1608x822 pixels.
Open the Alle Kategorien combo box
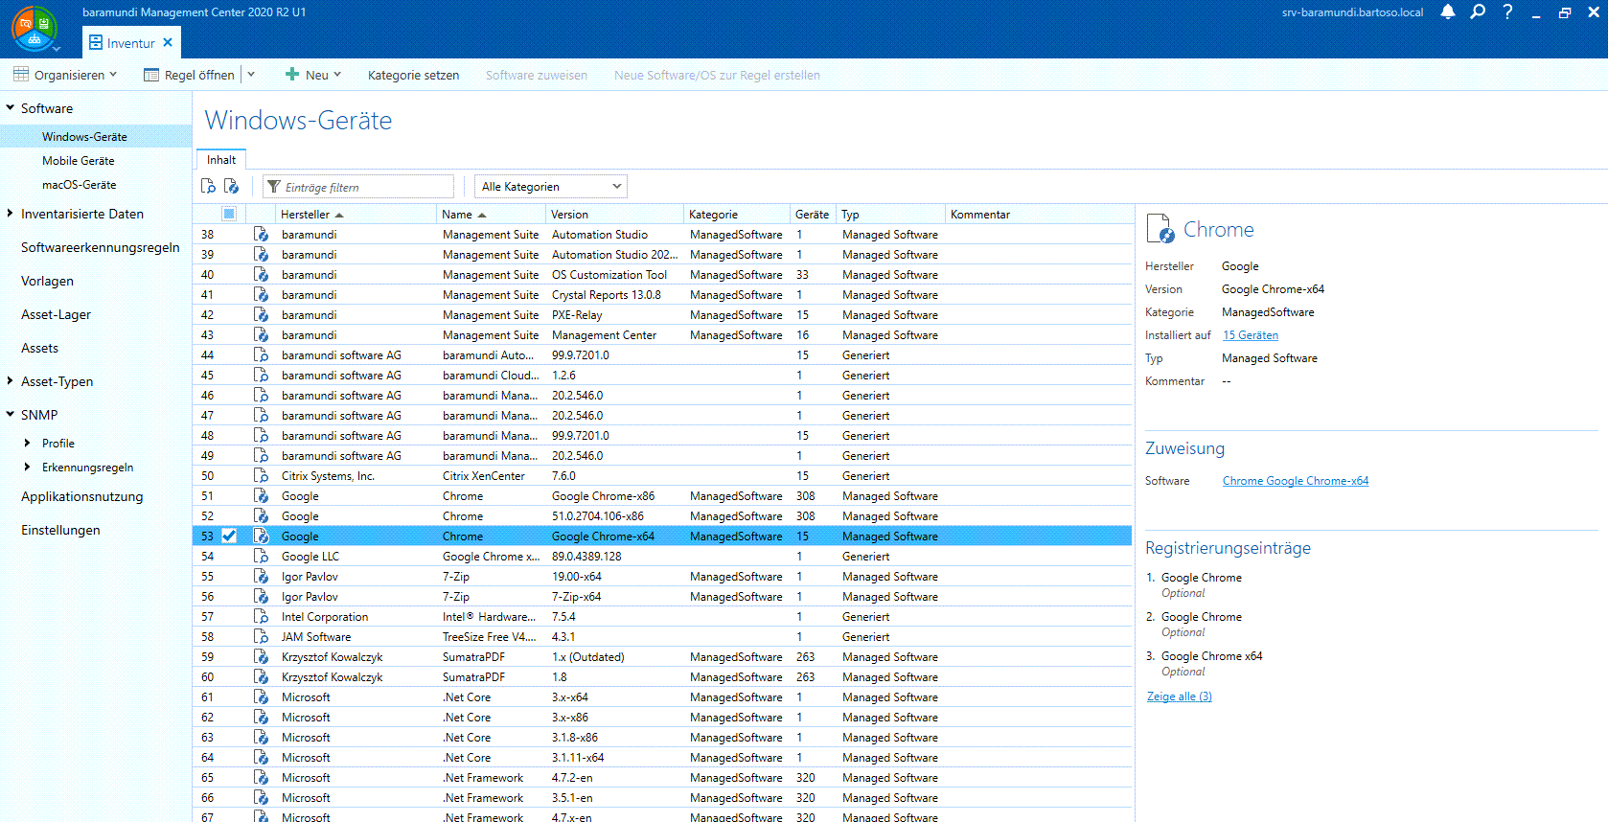point(551,187)
